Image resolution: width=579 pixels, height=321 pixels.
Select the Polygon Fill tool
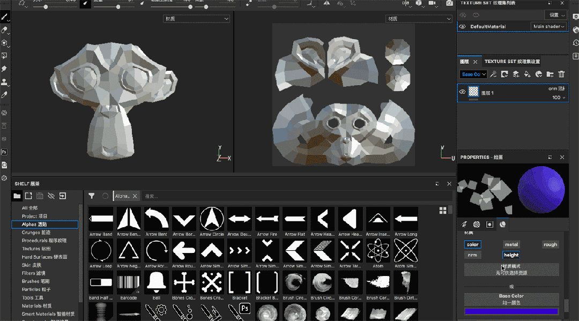pyautogui.click(x=4, y=56)
